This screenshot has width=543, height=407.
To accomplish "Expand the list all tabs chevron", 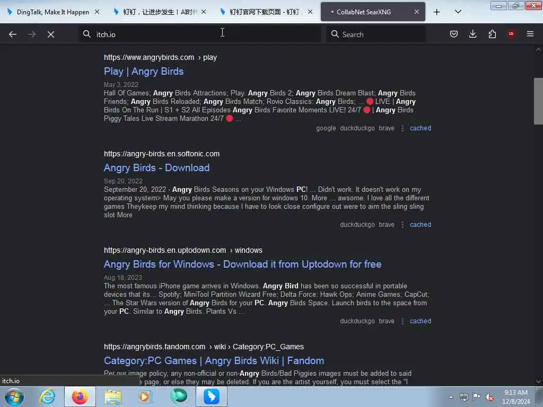I will pos(458,12).
